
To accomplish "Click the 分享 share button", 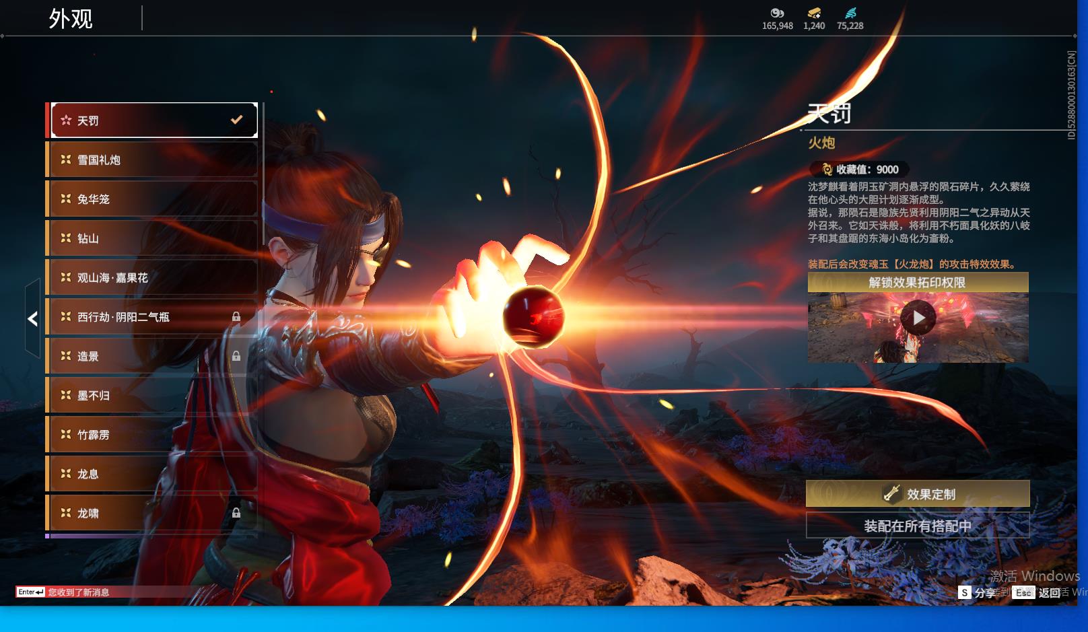I will click(978, 592).
